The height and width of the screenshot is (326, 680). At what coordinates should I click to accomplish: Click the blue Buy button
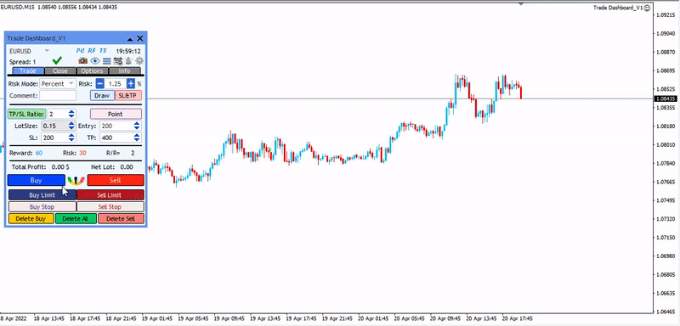point(36,180)
